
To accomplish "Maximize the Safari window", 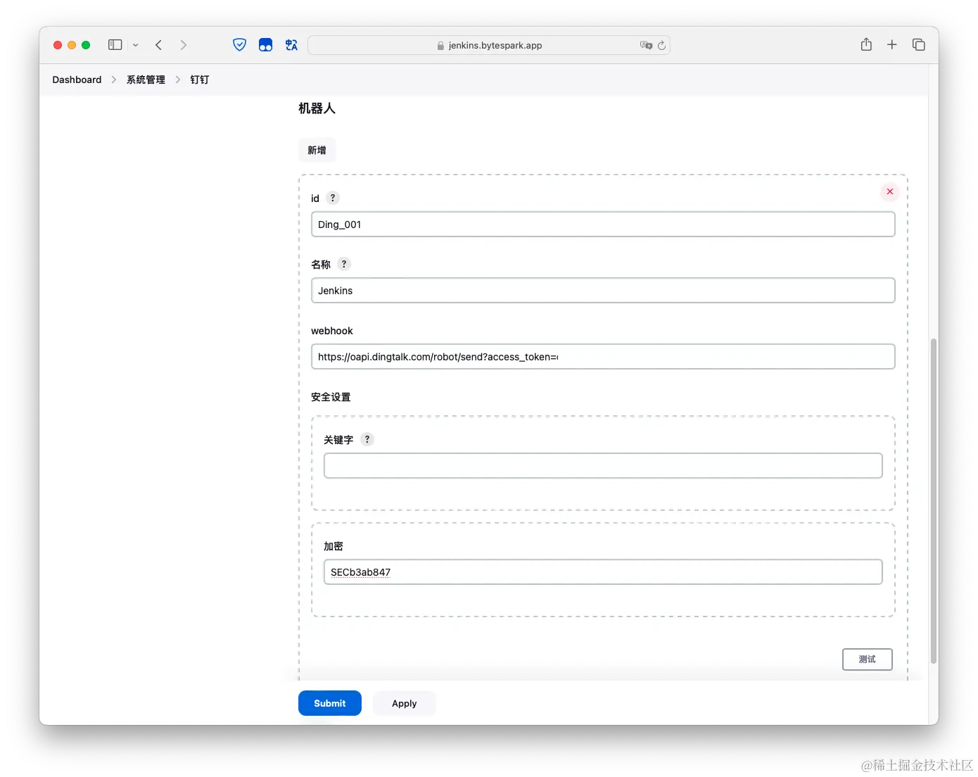I will (86, 45).
